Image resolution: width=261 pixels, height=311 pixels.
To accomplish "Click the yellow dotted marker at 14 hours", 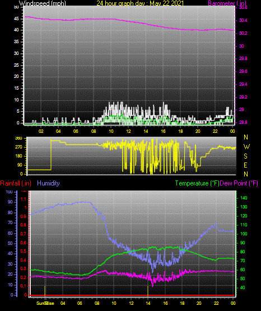I will [x=148, y=291].
